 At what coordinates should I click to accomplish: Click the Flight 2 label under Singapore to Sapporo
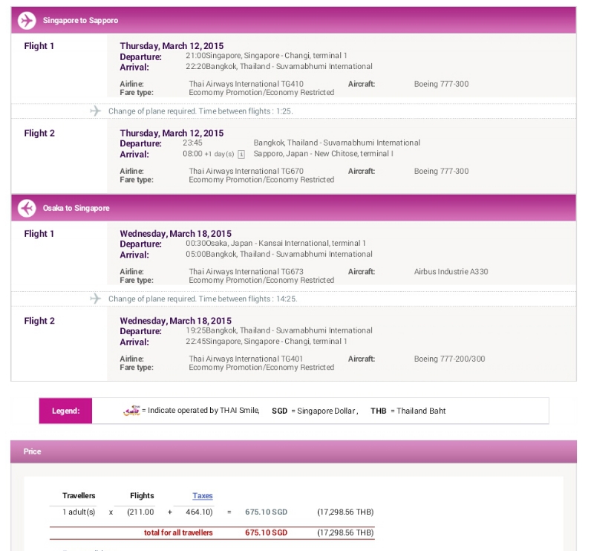click(x=39, y=133)
